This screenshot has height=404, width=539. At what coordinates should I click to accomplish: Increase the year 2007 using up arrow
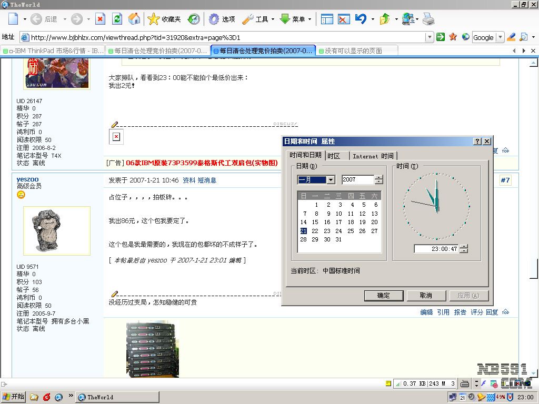tap(378, 177)
